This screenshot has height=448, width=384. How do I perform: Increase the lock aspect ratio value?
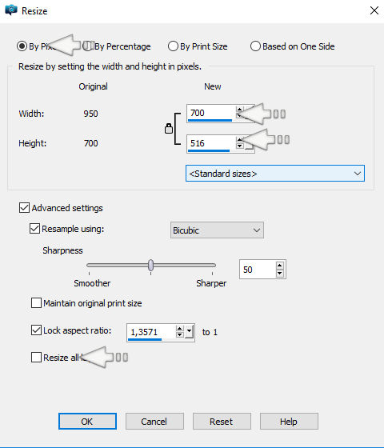(179, 328)
